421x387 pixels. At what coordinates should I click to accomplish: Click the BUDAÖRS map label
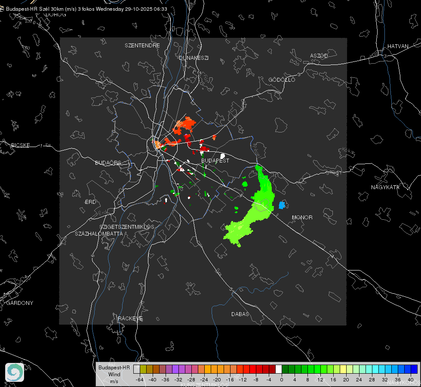[108, 163]
